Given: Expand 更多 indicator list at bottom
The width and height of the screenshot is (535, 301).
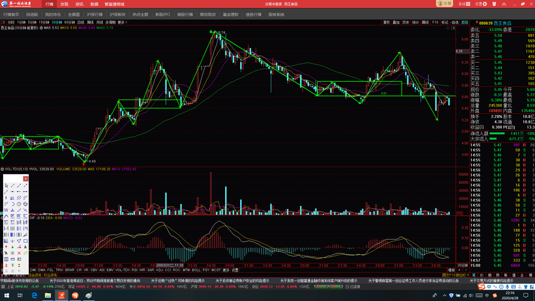Looking at the screenshot, I should click(226, 270).
